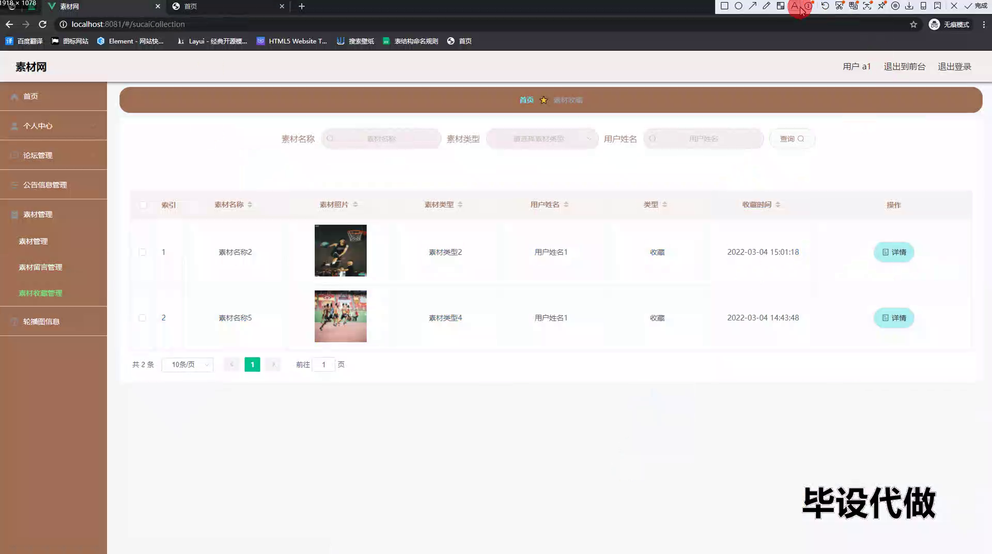992x554 pixels.
Task: Open the 百度翻译 bookmark
Action: 24,41
